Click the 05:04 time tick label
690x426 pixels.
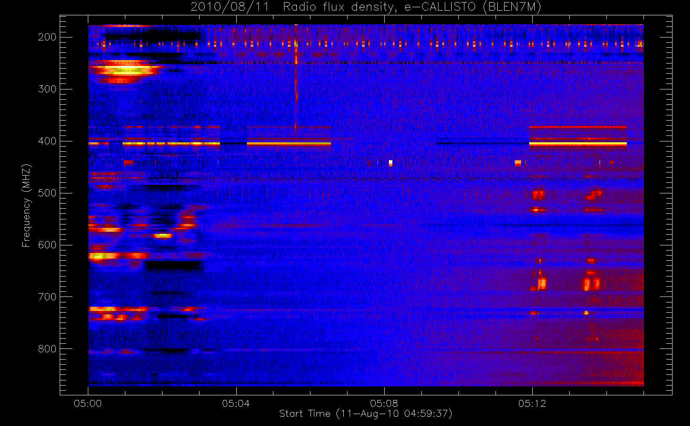click(x=236, y=403)
